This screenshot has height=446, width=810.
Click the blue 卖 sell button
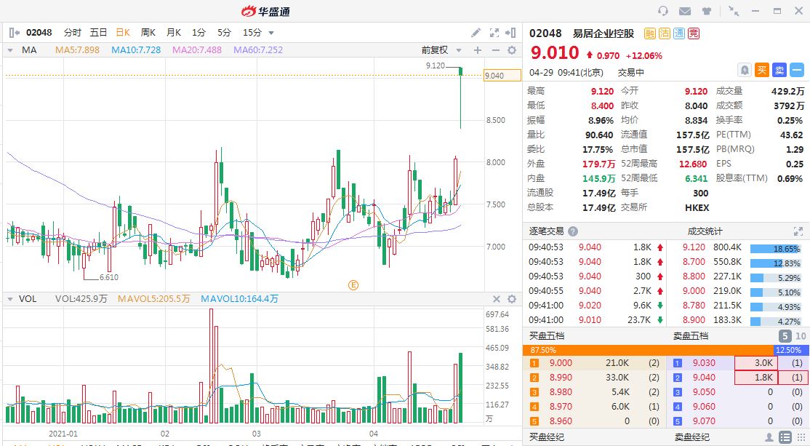(779, 70)
